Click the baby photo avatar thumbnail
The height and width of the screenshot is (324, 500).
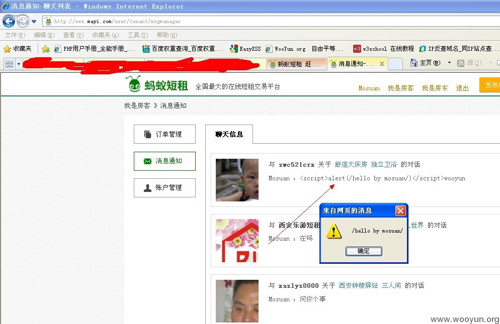237,180
